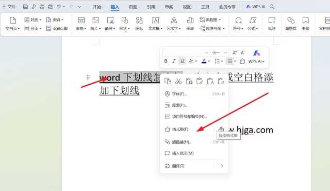The width and height of the screenshot is (330, 191).
Task: Expand the 思维导图 mind map dropdown
Action: (223, 29)
